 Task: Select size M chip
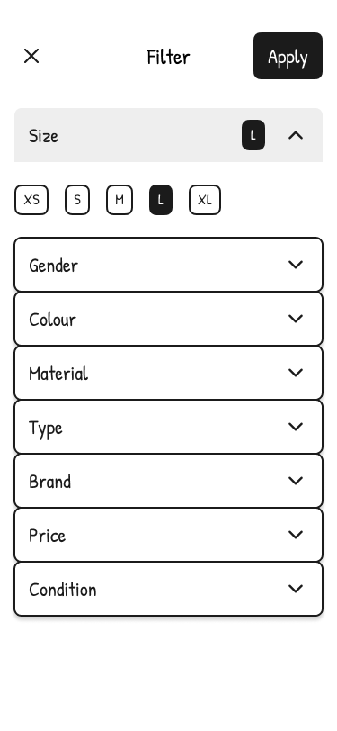120,200
